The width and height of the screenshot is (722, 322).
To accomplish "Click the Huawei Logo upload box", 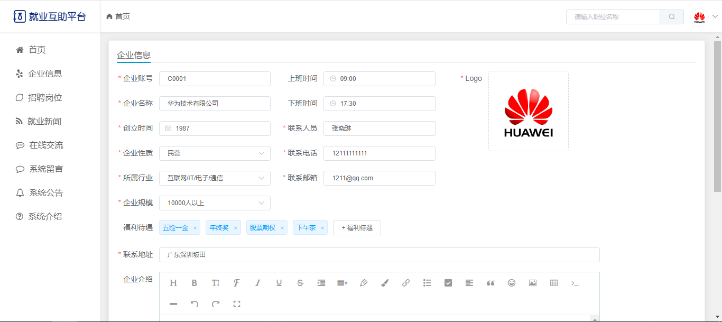I will (529, 111).
